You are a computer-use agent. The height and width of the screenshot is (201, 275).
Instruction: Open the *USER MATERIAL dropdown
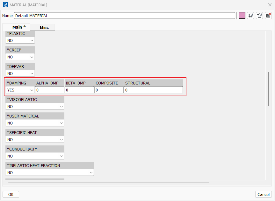coord(35,123)
